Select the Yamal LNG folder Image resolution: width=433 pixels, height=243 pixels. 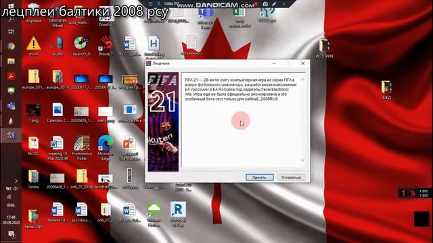pyautogui.click(x=33, y=219)
